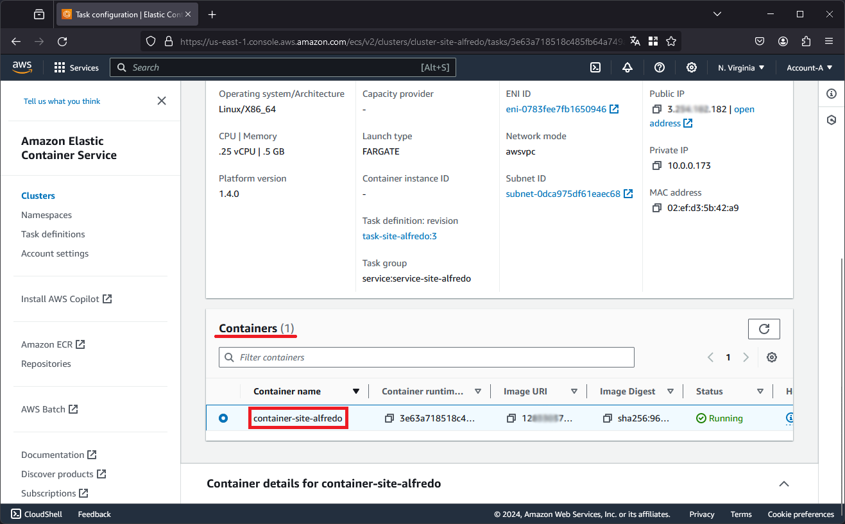845x524 pixels.
Task: Copy private IP 10.0.0.173
Action: click(656, 165)
